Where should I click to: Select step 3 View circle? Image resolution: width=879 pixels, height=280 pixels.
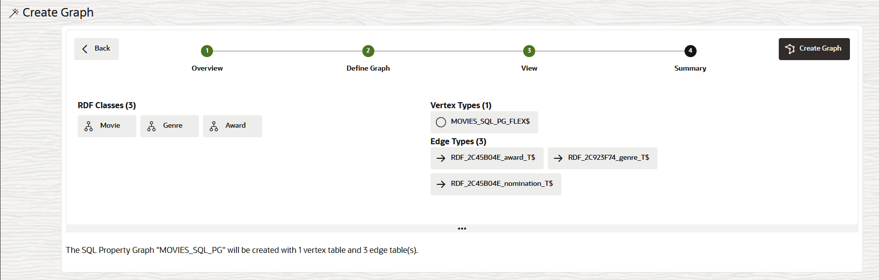point(529,51)
